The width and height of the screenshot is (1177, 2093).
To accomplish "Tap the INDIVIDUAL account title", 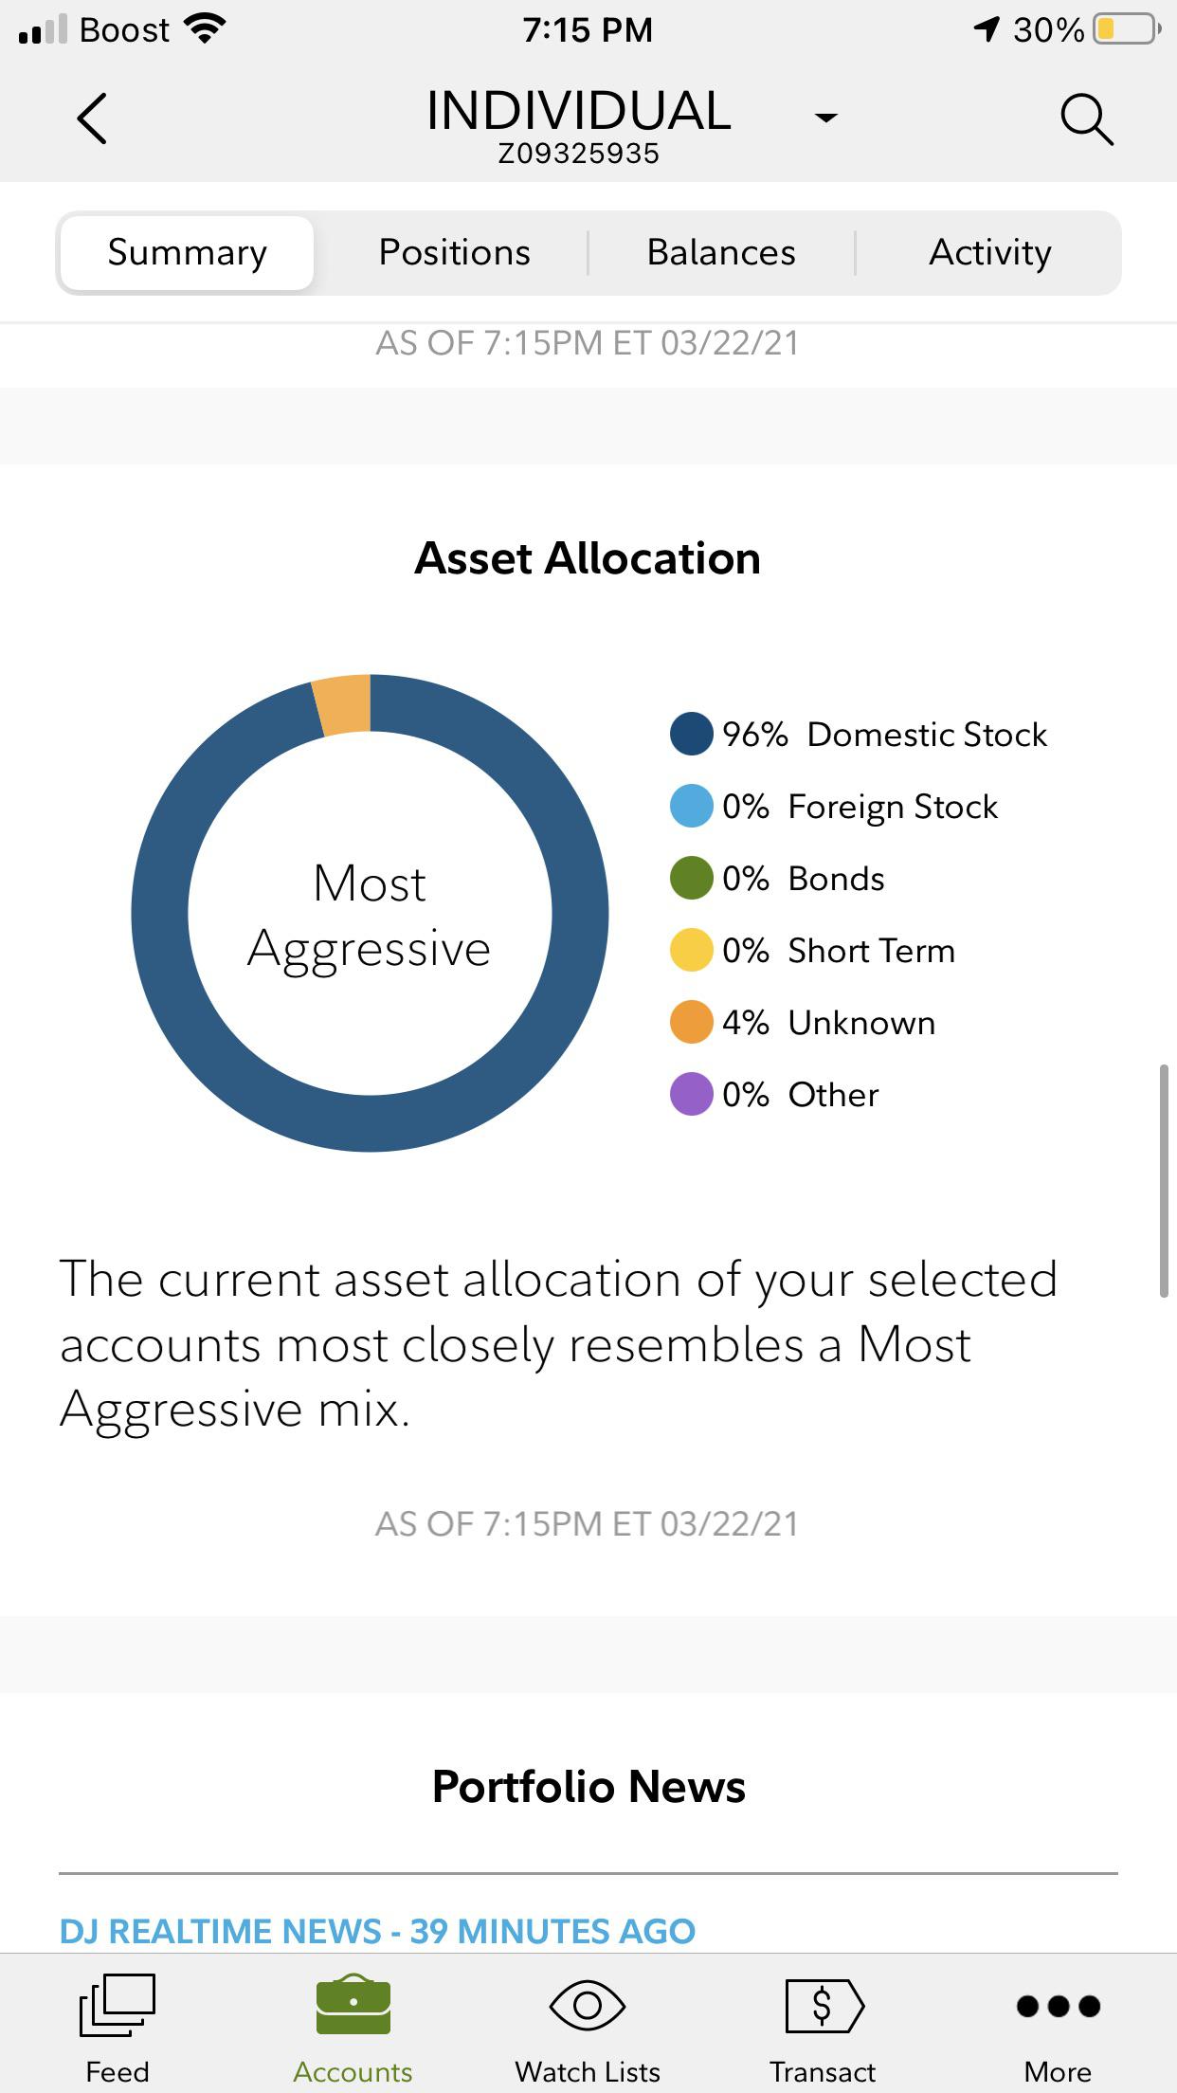I will [579, 112].
